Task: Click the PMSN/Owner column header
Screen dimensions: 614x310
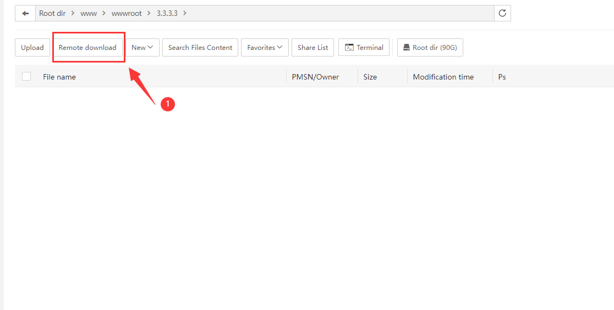Action: click(315, 77)
